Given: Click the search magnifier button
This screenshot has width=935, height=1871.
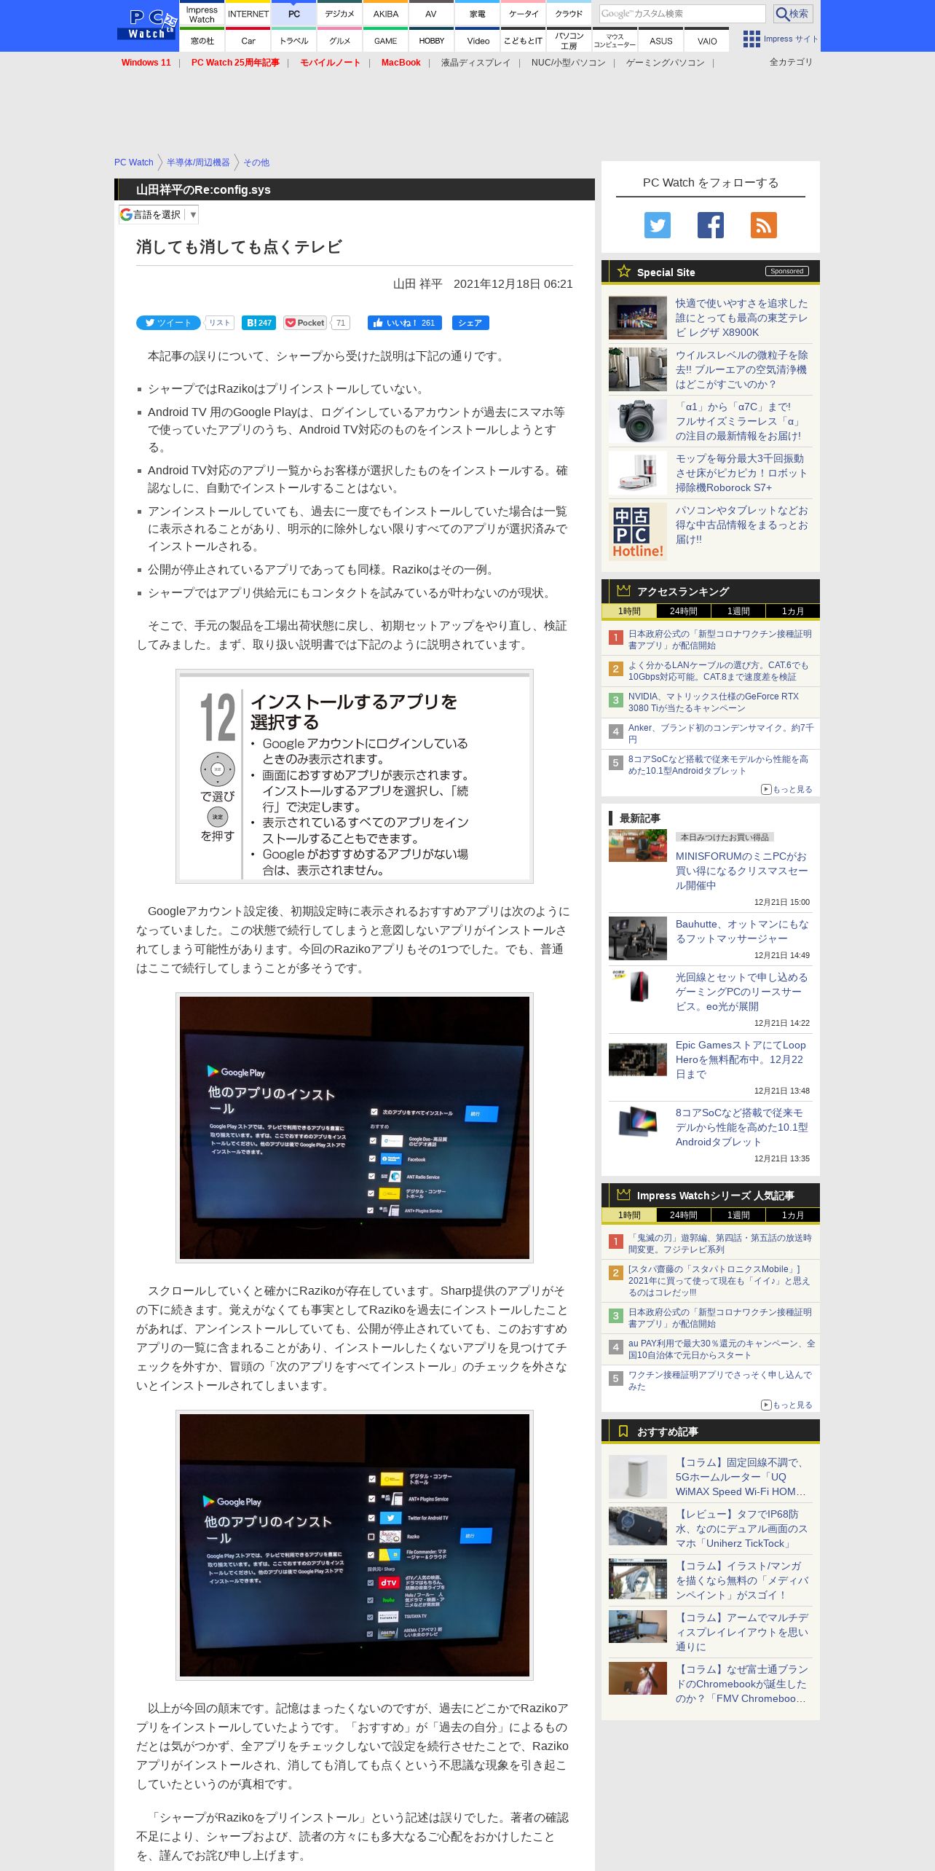Looking at the screenshot, I should (x=792, y=14).
